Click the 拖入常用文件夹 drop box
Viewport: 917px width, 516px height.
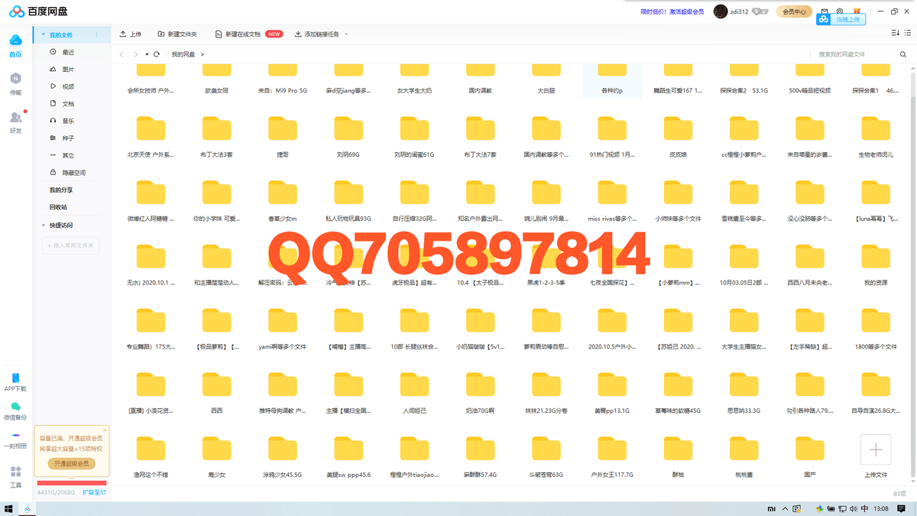click(71, 245)
